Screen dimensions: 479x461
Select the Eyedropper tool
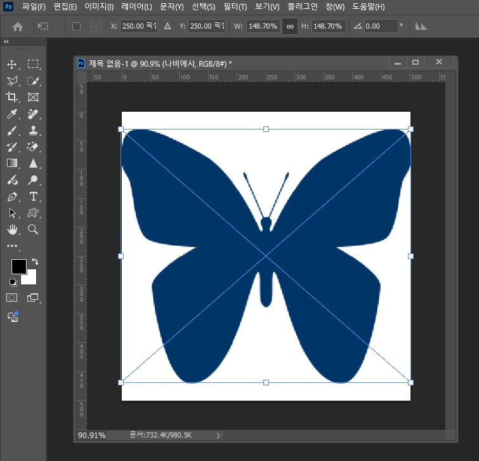coord(12,114)
